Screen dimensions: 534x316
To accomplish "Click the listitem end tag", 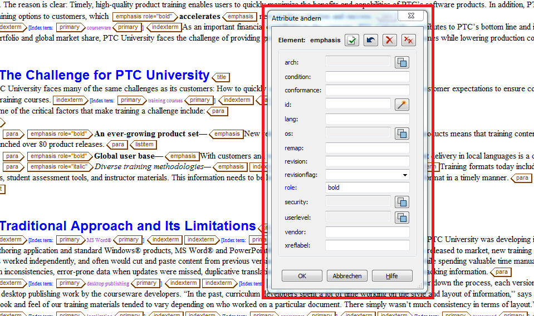I will click(144, 145).
